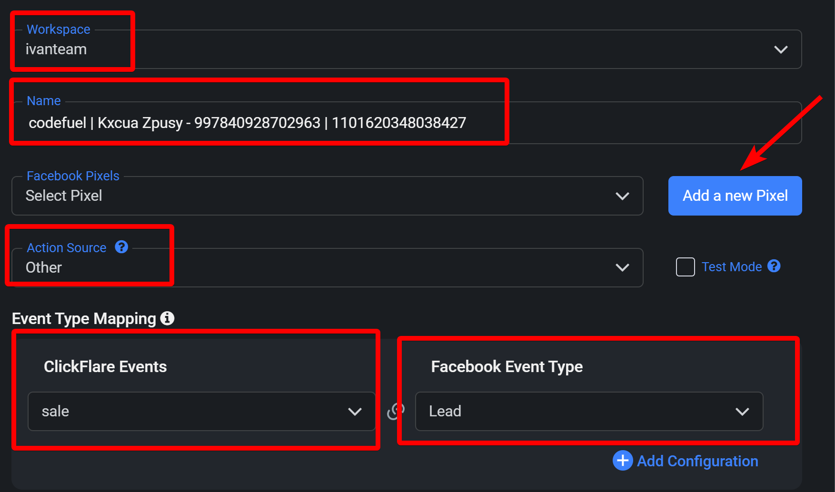
Task: Click the Add a new Pixel button
Action: (735, 196)
